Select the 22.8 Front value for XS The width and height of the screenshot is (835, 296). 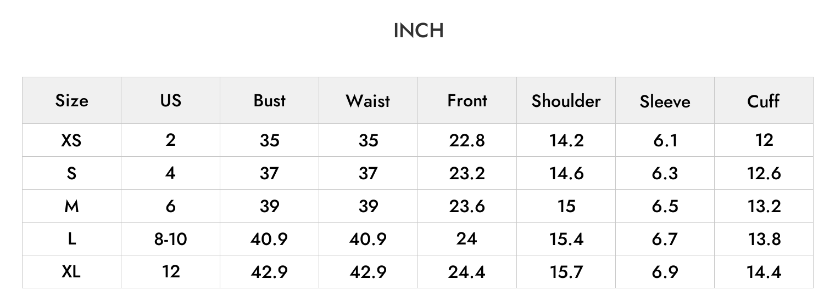[467, 140]
